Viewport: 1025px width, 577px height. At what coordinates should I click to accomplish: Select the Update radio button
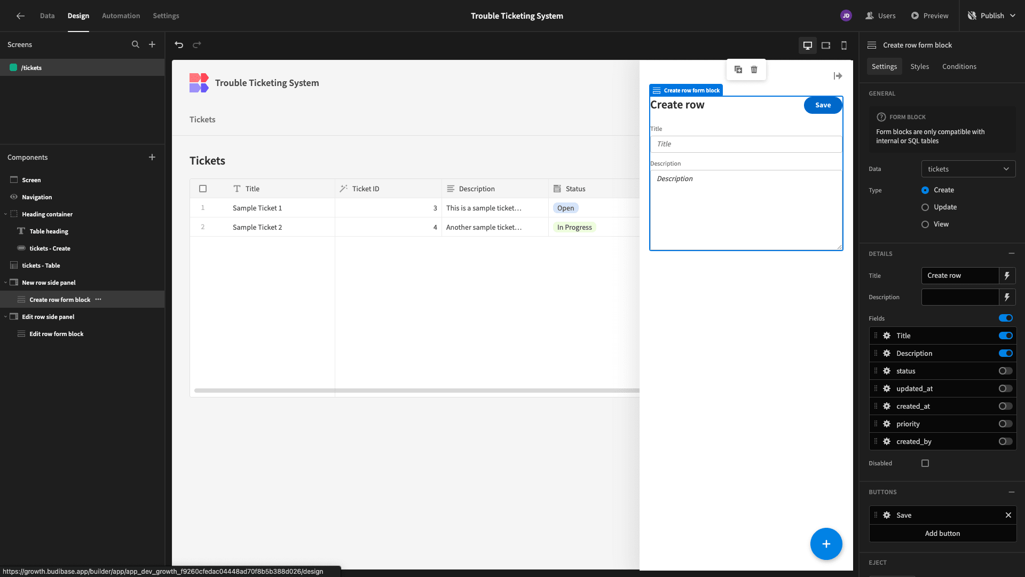tap(925, 207)
